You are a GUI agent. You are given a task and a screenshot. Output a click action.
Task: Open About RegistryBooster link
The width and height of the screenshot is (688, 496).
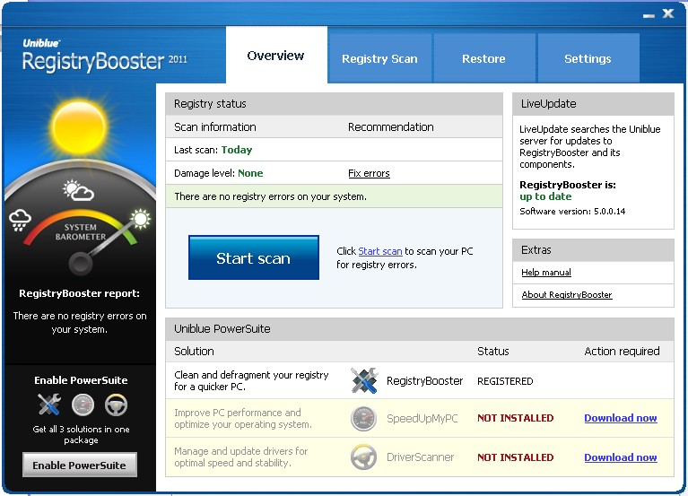click(x=567, y=295)
